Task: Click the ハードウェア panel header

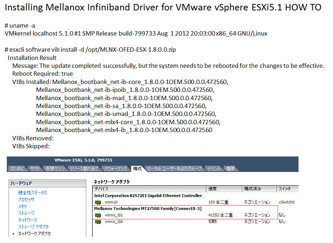Action: (x=47, y=183)
